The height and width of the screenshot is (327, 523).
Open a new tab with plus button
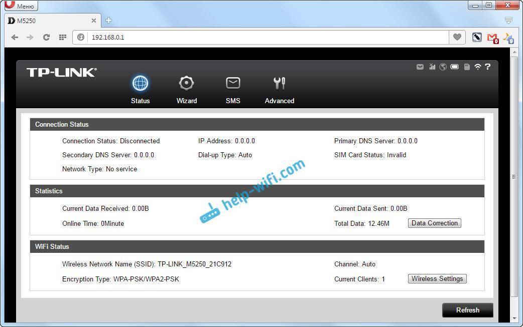pos(108,21)
